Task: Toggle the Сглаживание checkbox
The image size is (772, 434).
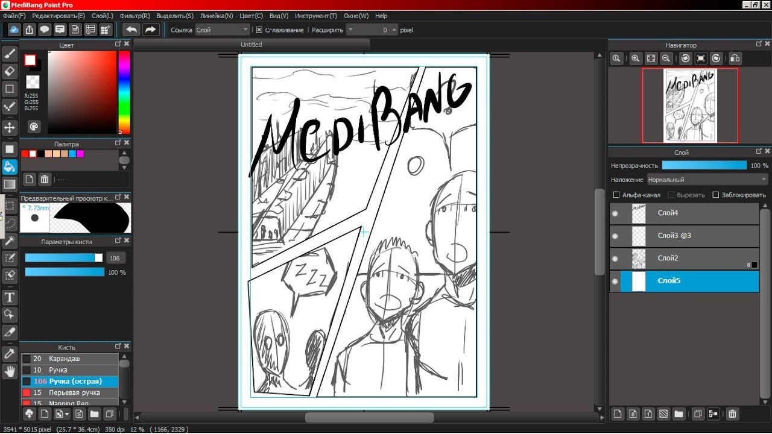Action: point(259,30)
